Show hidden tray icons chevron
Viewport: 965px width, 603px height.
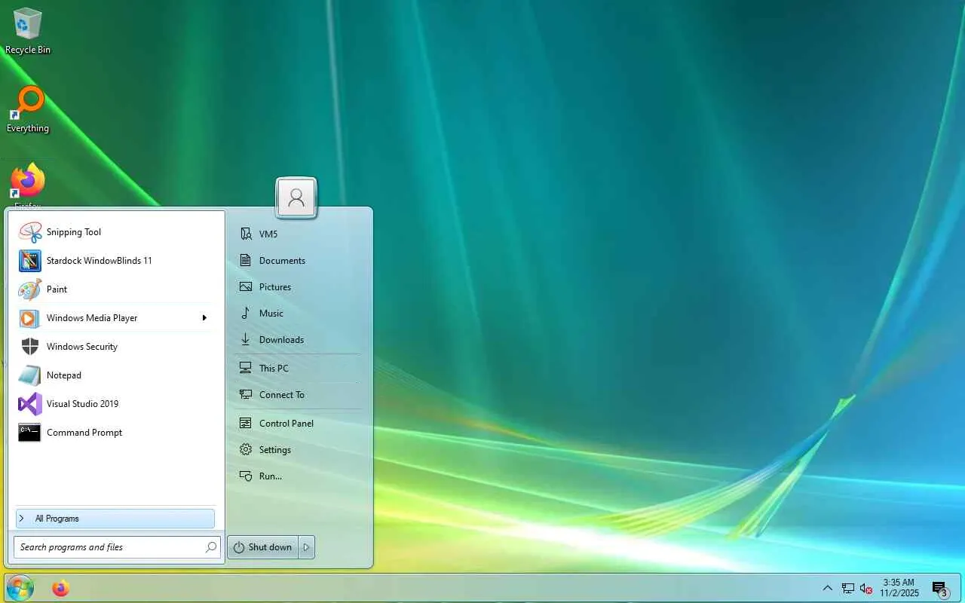tap(827, 588)
